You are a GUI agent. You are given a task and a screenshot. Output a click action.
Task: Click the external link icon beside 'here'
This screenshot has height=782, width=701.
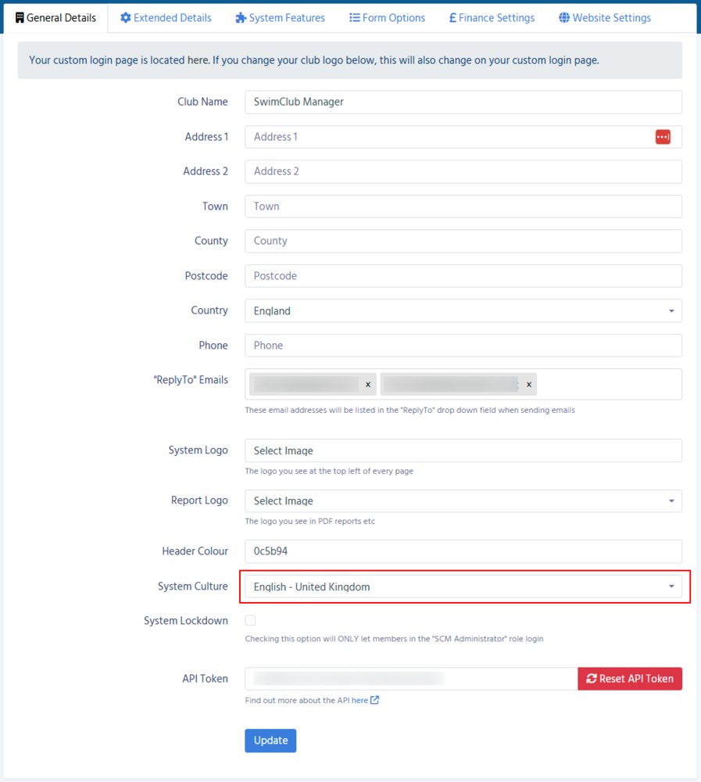tap(375, 700)
